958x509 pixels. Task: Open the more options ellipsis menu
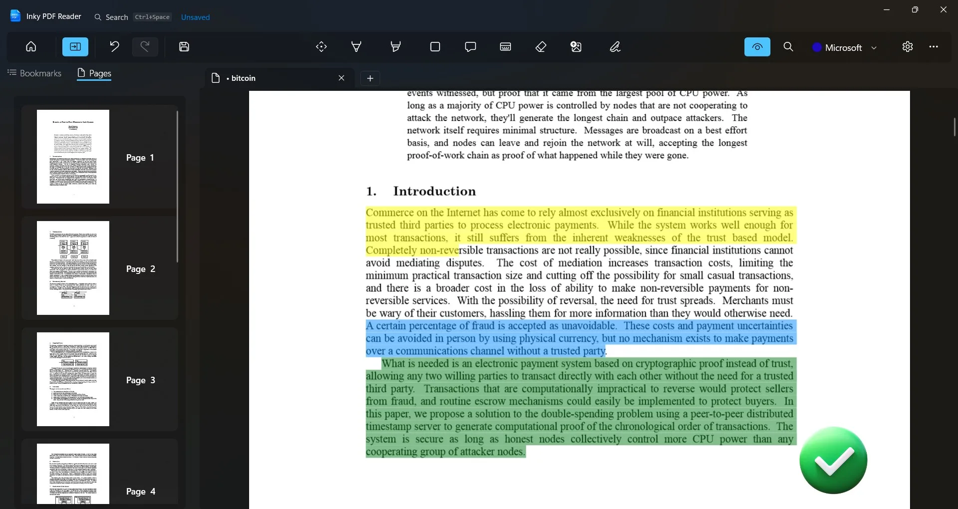tap(934, 47)
